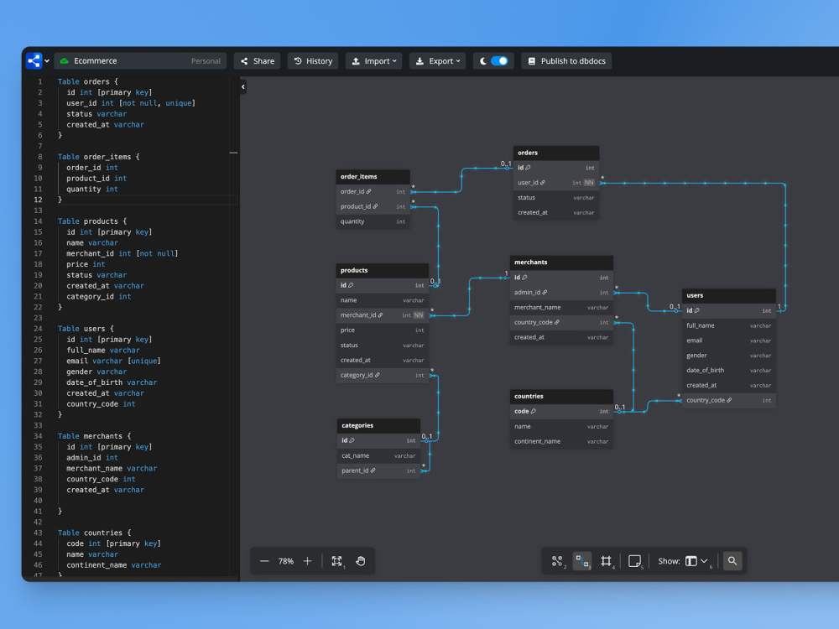This screenshot has height=629, width=839.
Task: Click the moon icon beside the toggle
Action: (482, 61)
